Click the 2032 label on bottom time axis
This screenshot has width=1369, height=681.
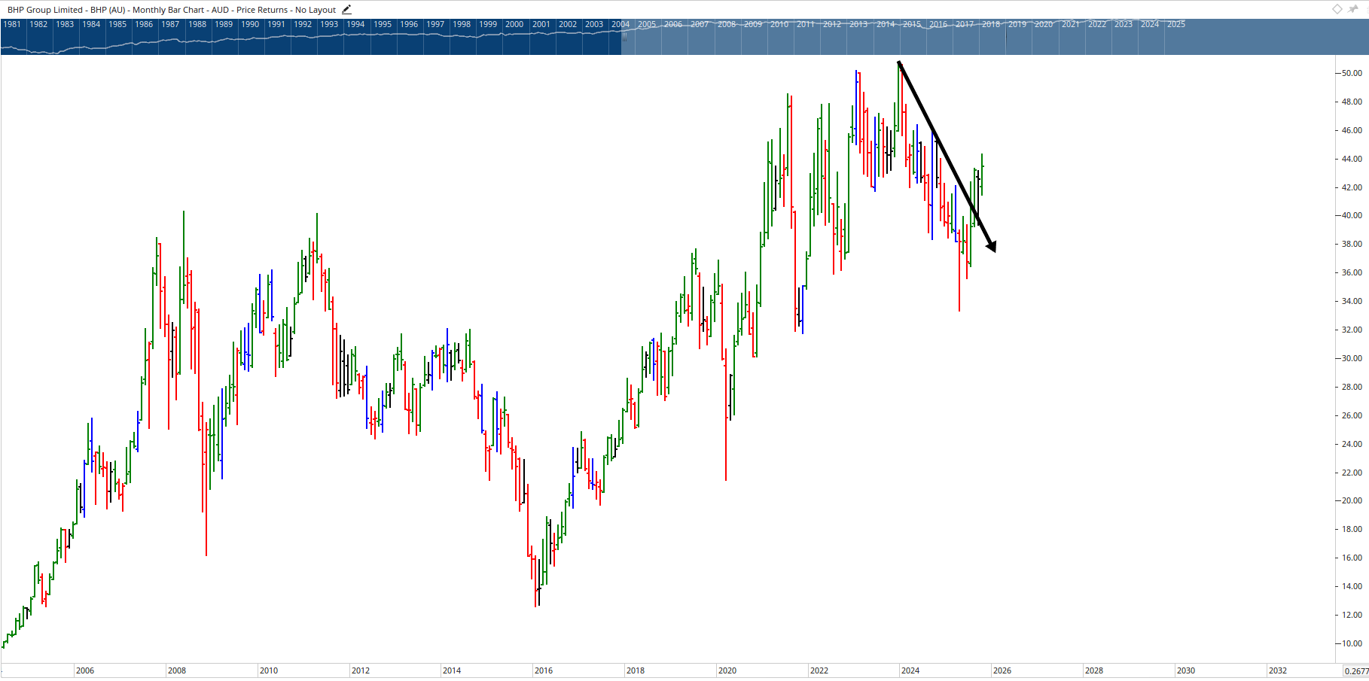click(1278, 670)
